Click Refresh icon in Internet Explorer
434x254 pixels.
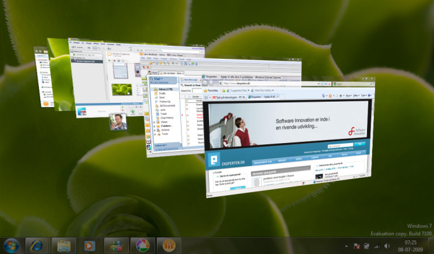coord(325,84)
